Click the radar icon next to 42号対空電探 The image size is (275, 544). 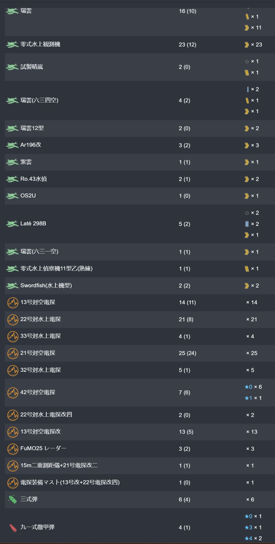tap(12, 393)
